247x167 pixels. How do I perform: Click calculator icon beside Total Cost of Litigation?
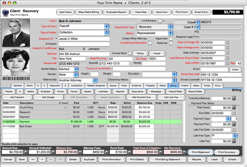click(x=160, y=152)
